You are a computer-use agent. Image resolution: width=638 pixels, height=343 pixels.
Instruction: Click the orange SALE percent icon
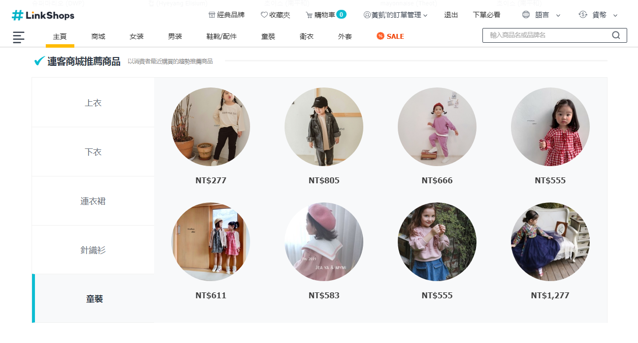(381, 36)
